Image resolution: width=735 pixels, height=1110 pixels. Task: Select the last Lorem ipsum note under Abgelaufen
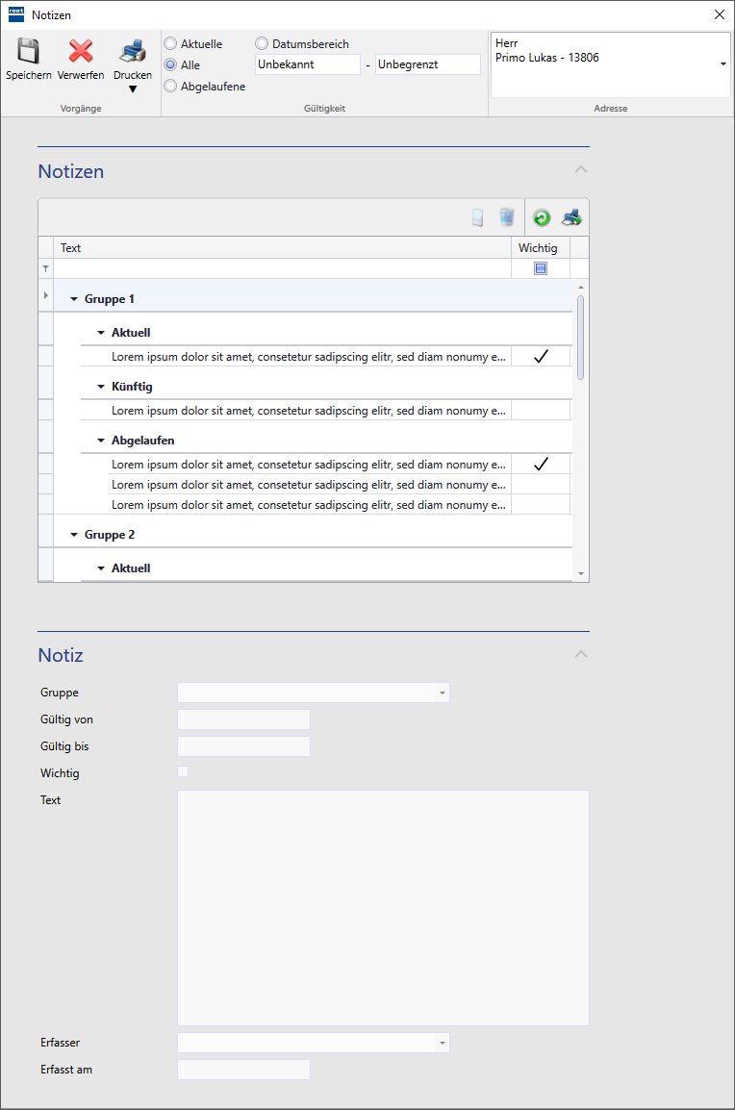tap(309, 505)
